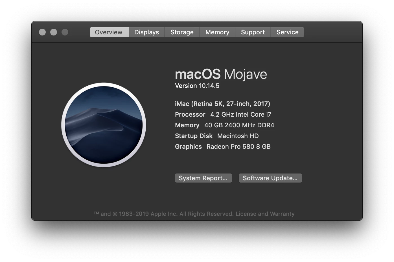The width and height of the screenshot is (394, 262).
Task: Click the Startup Disk label
Action: pyautogui.click(x=194, y=136)
